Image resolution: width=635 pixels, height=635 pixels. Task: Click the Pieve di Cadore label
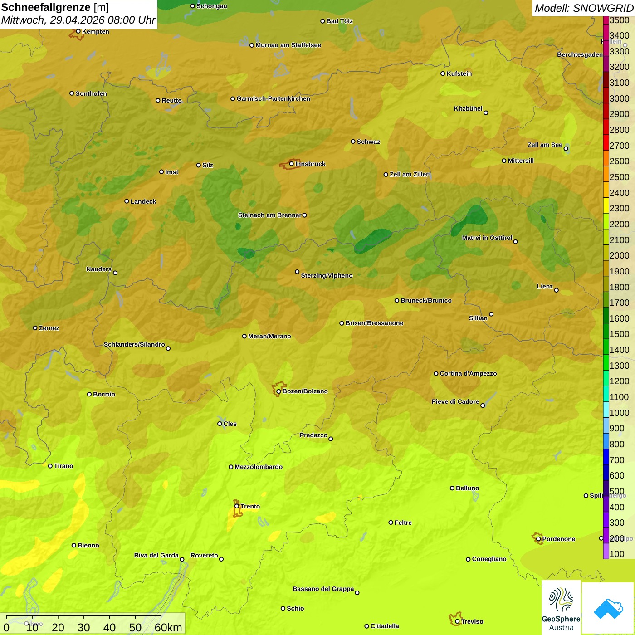(455, 401)
